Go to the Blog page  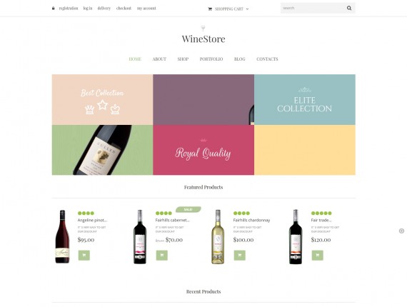(240, 59)
